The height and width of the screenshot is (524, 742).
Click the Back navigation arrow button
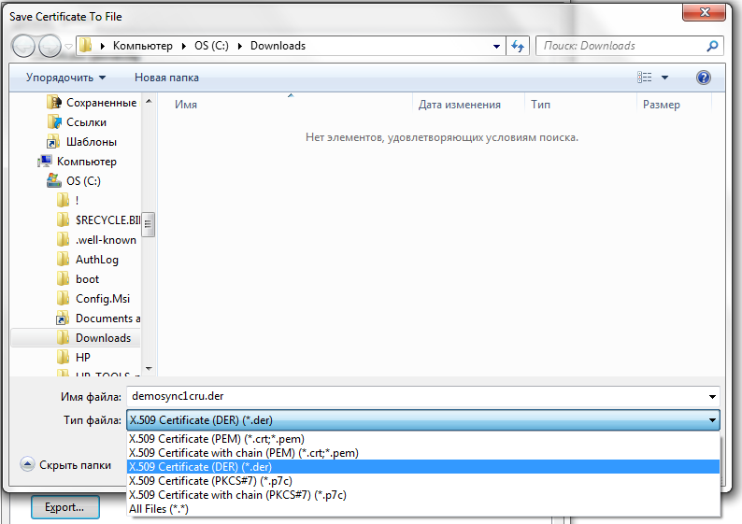(x=25, y=46)
